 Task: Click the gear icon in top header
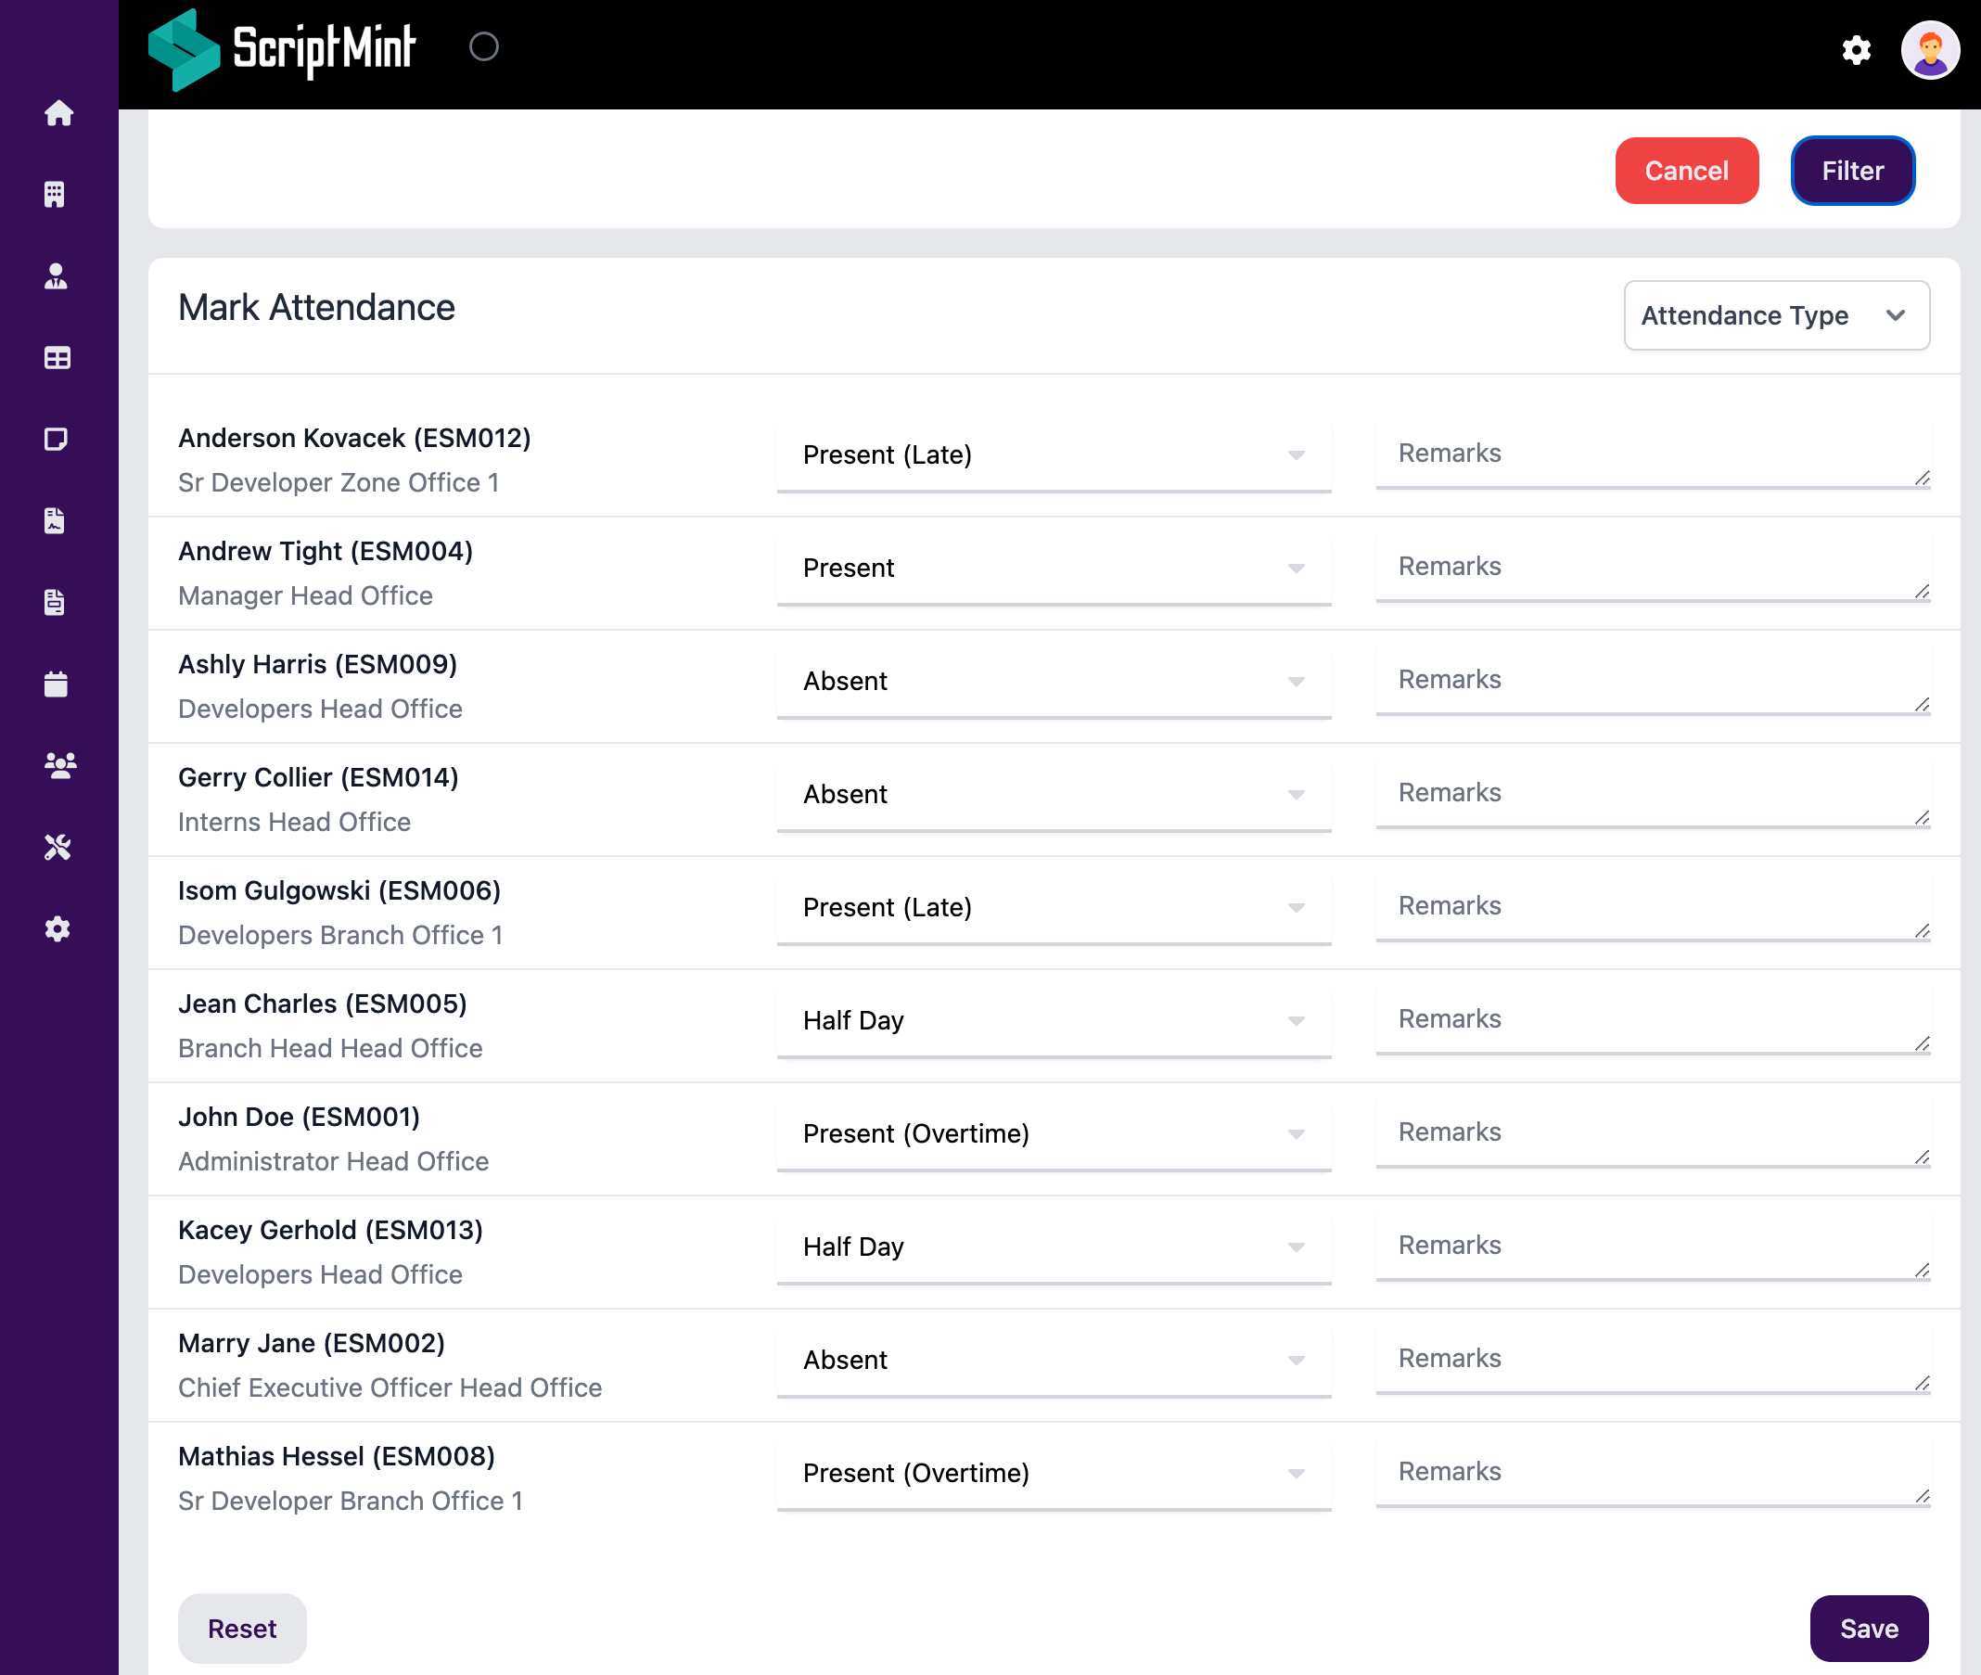(x=1856, y=50)
